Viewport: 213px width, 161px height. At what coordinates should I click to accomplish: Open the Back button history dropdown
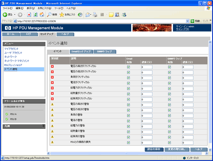[x=15, y=14]
